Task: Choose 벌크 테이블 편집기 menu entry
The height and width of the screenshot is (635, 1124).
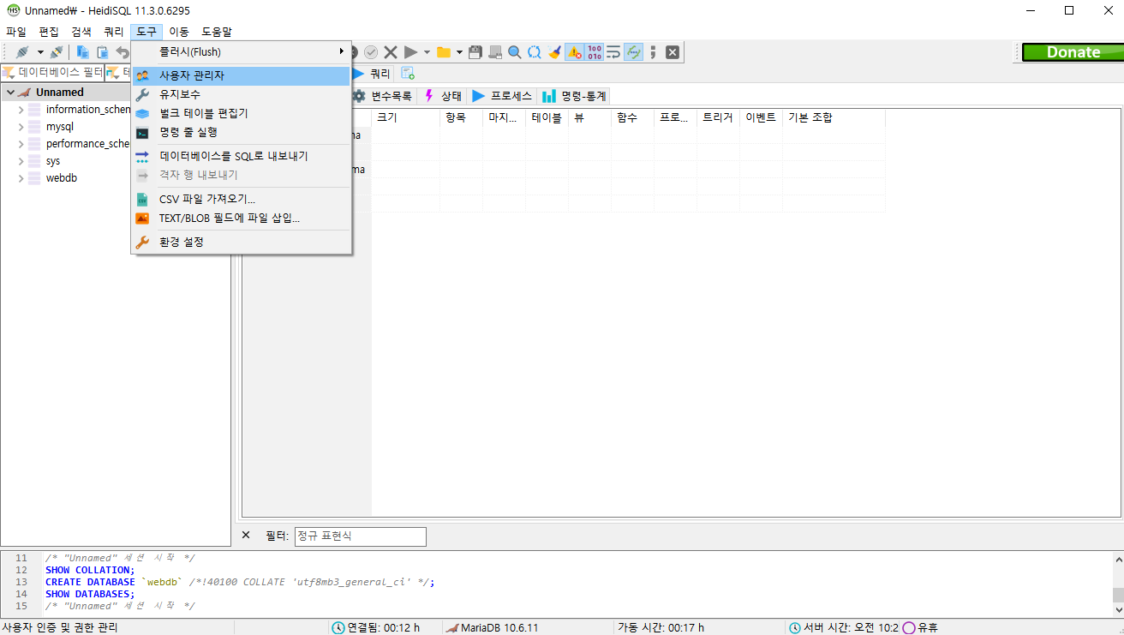Action: coord(241,113)
